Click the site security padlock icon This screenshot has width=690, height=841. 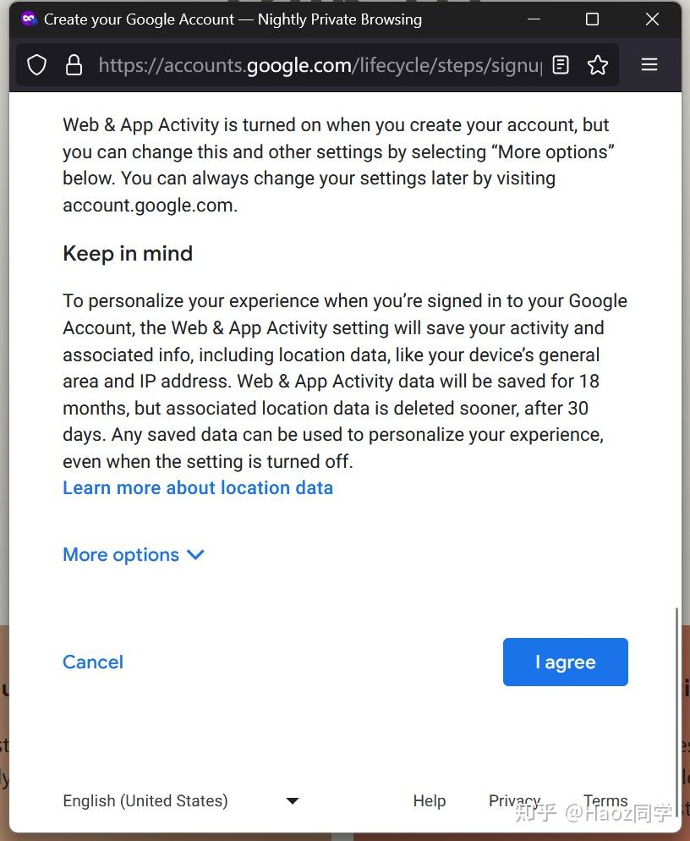pyautogui.click(x=74, y=65)
